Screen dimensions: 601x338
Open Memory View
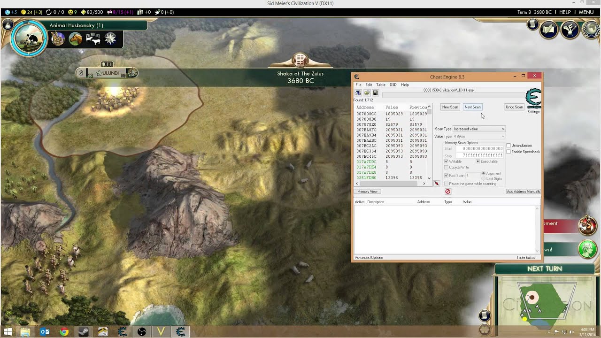[367, 192]
